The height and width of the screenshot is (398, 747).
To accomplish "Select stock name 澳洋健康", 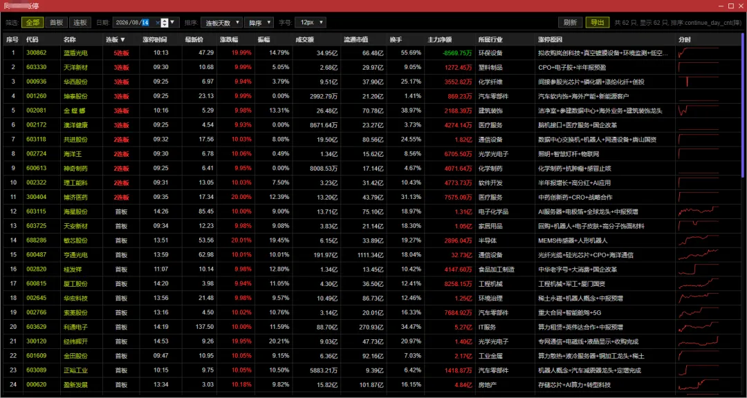I will click(76, 125).
